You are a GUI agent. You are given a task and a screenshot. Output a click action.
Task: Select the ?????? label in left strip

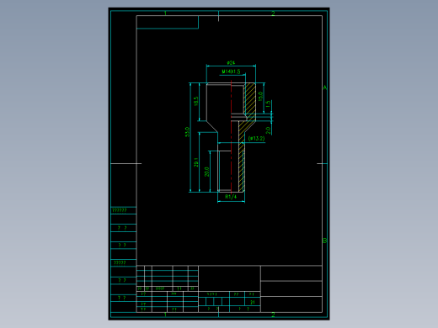(120, 210)
